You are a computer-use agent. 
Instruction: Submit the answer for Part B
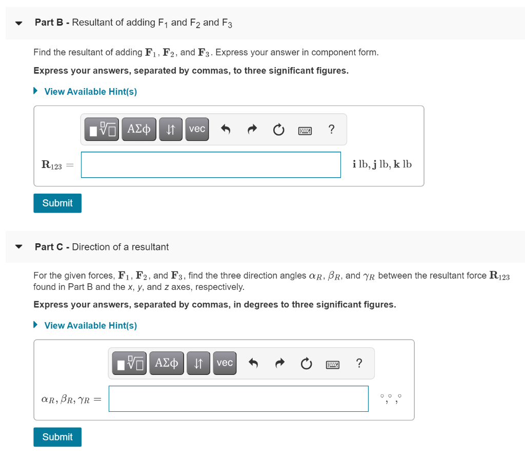[x=57, y=203]
